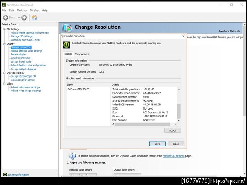Collapse the 3D Settings tree node

[5, 29]
